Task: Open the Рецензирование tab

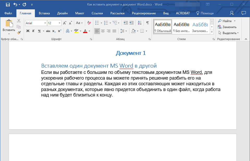Action: [144, 13]
